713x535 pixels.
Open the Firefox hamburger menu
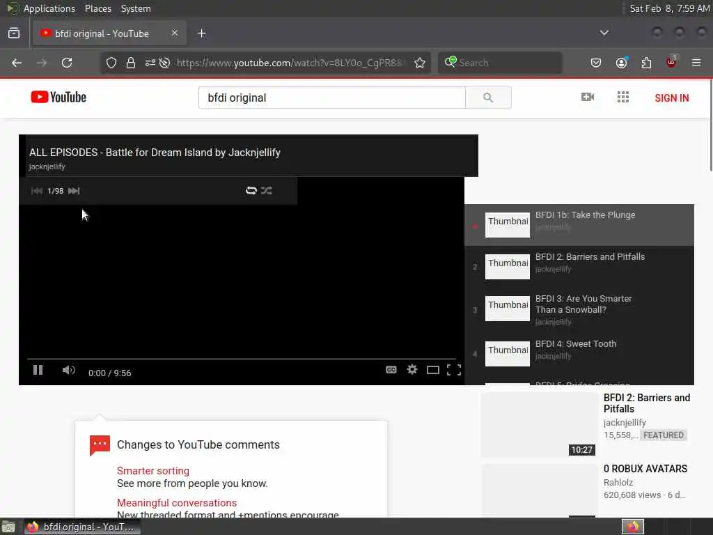coord(696,63)
